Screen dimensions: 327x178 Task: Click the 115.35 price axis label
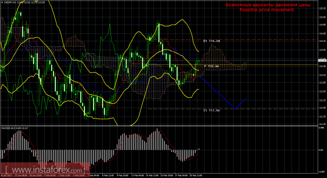click(x=322, y=8)
